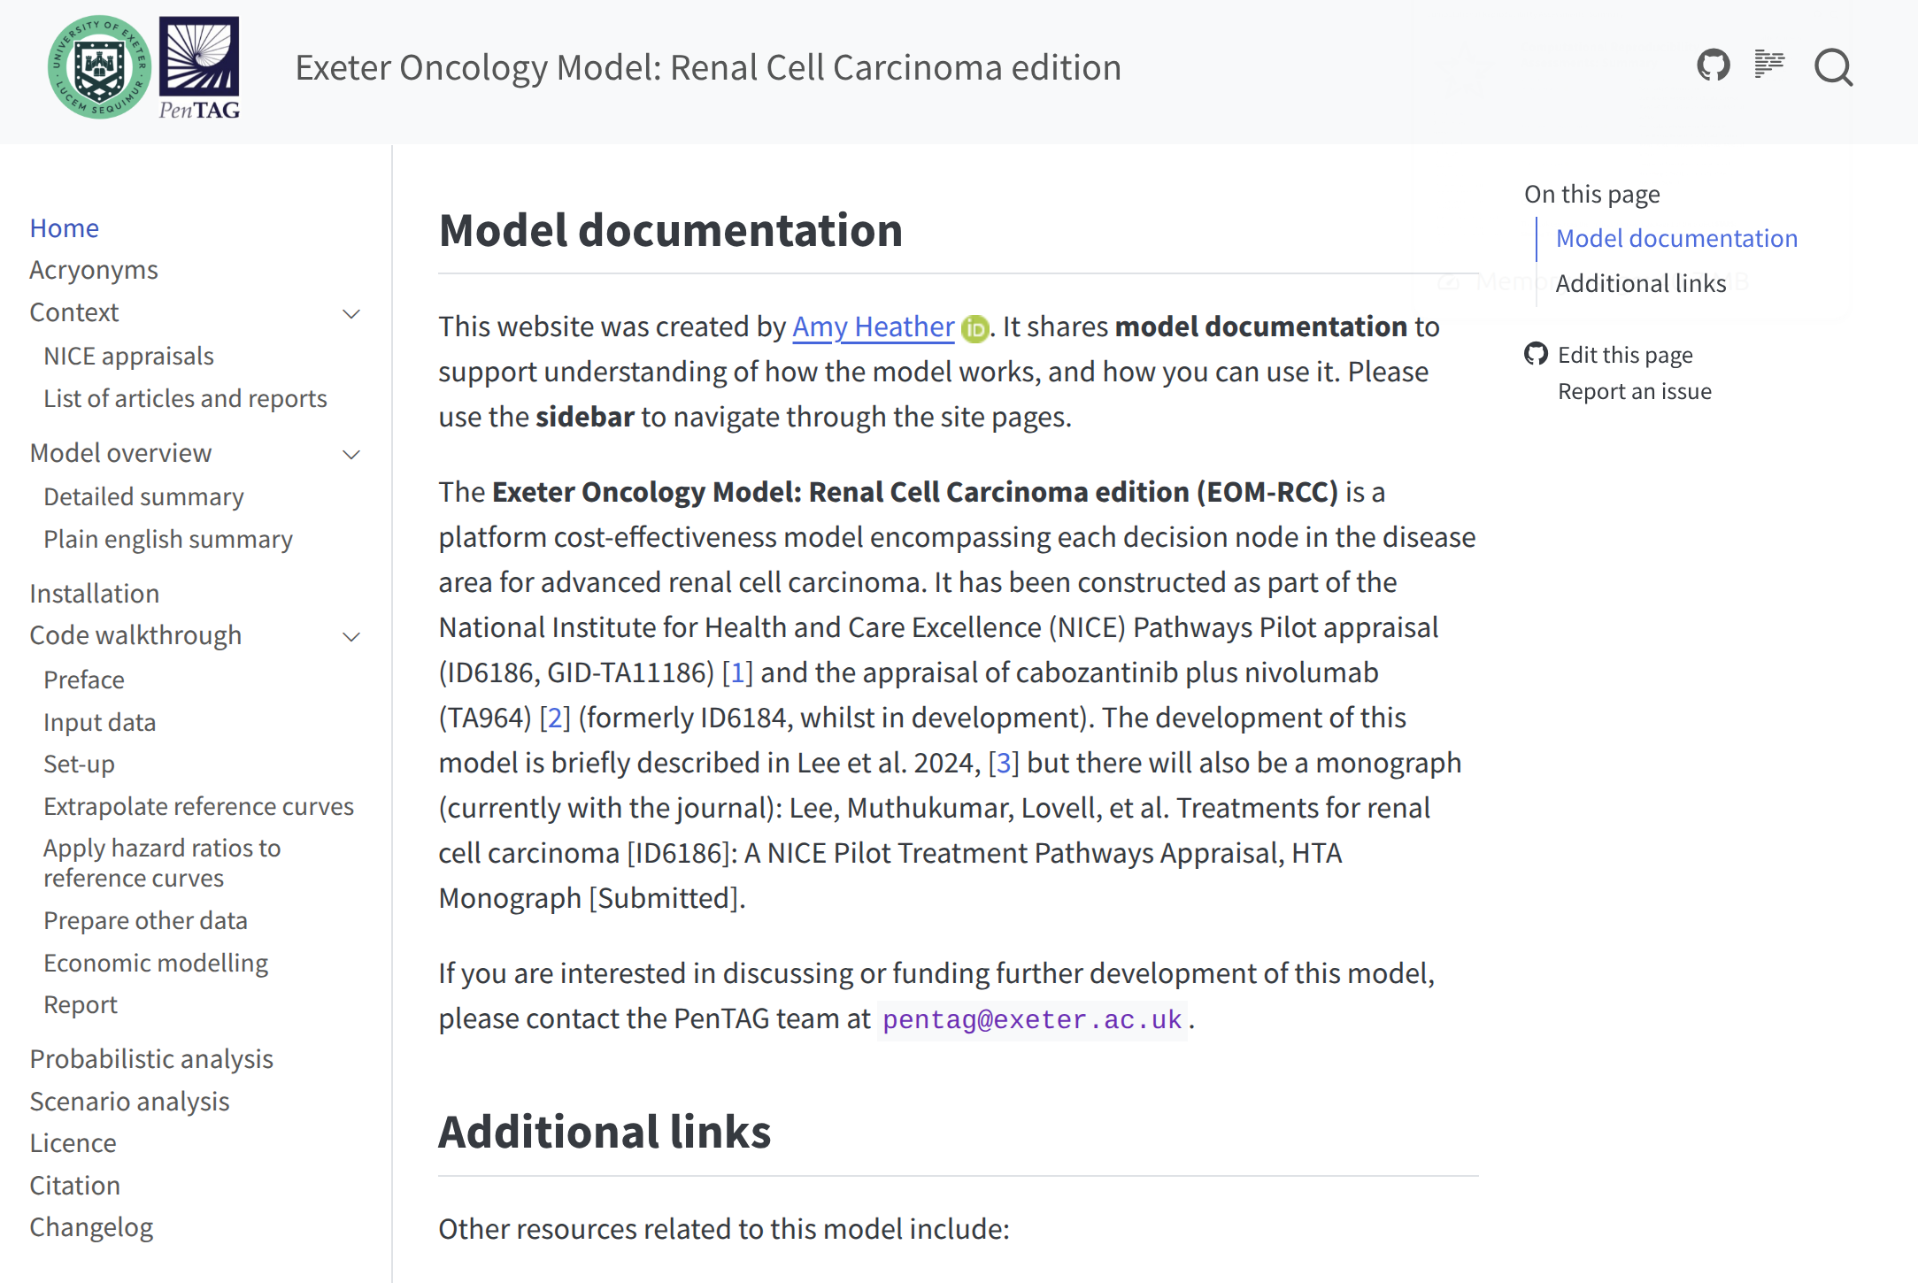Open the NICE appraisals sidebar page
The image size is (1918, 1283).
(128, 356)
